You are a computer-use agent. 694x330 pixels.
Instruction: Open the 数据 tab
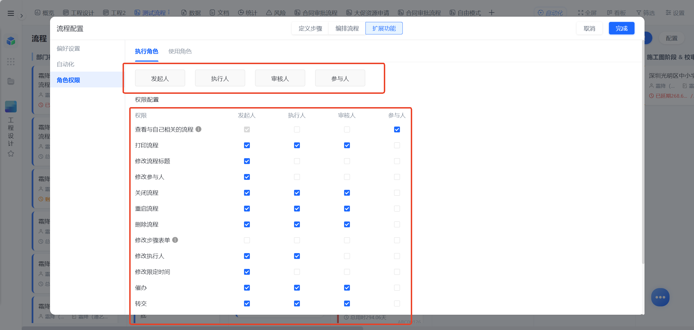point(191,13)
